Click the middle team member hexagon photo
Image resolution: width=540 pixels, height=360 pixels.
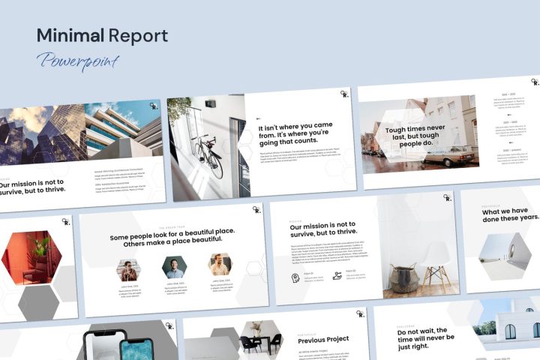[174, 267]
